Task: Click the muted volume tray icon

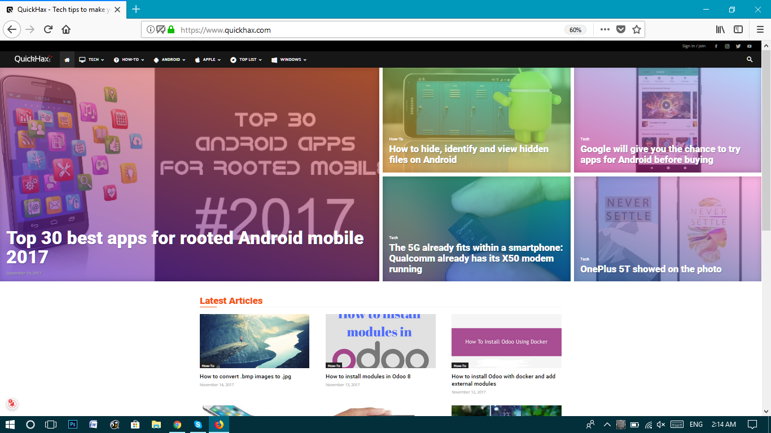Action: click(x=662, y=425)
